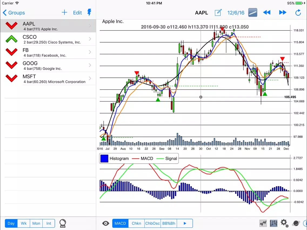Viewport: 307px width, 230px height.
Task: Tap the Apple Inc. chart title
Action: 113,21
